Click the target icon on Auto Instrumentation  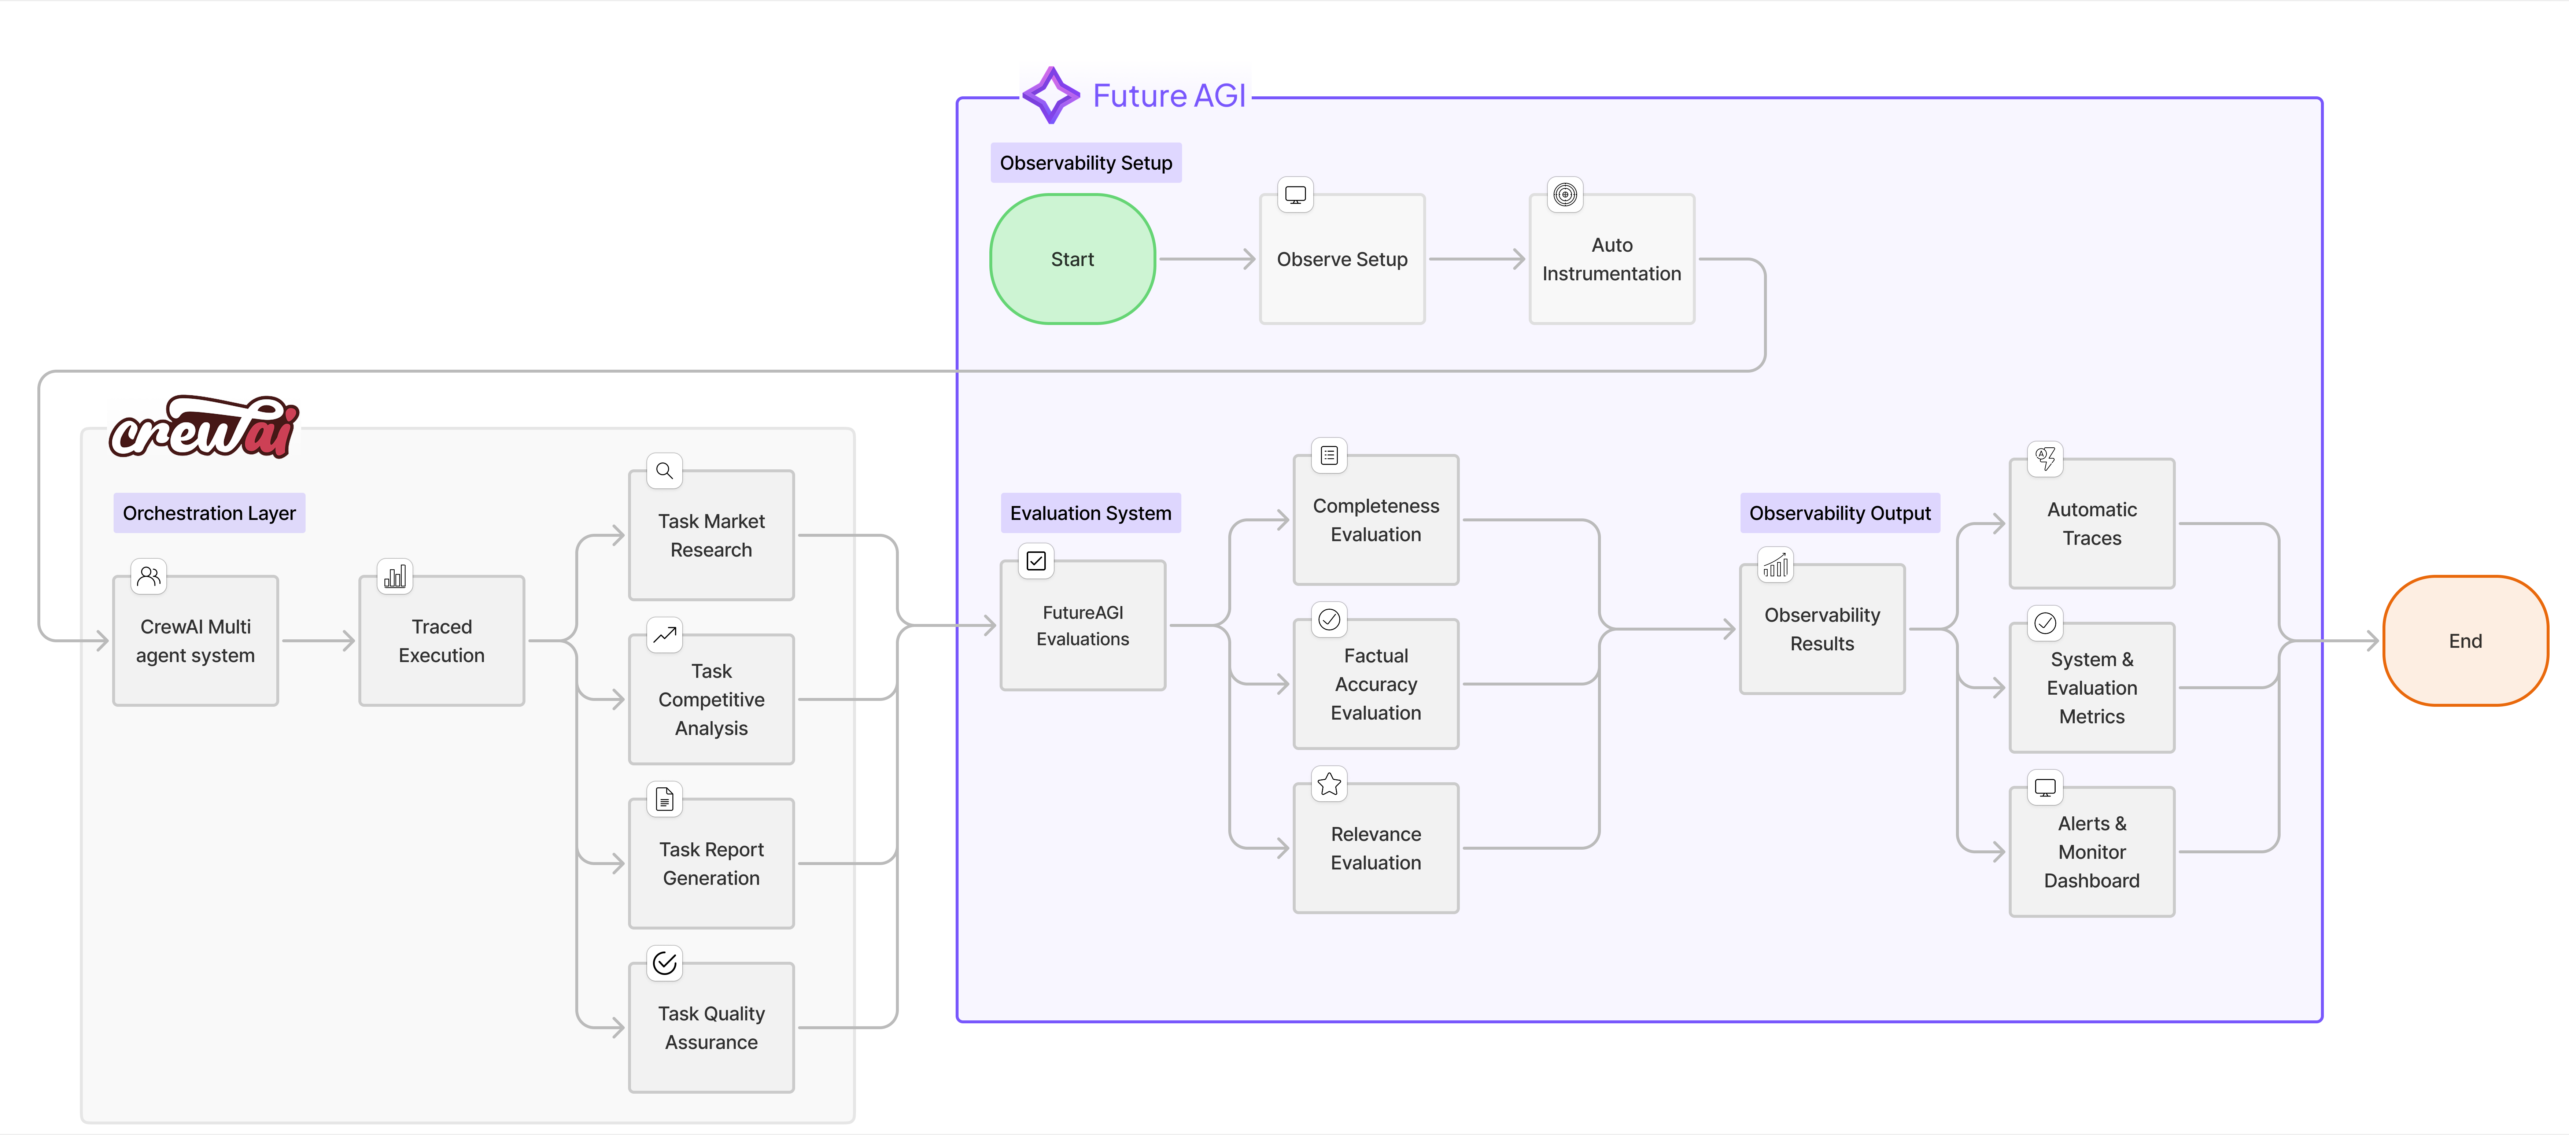[x=1565, y=195]
